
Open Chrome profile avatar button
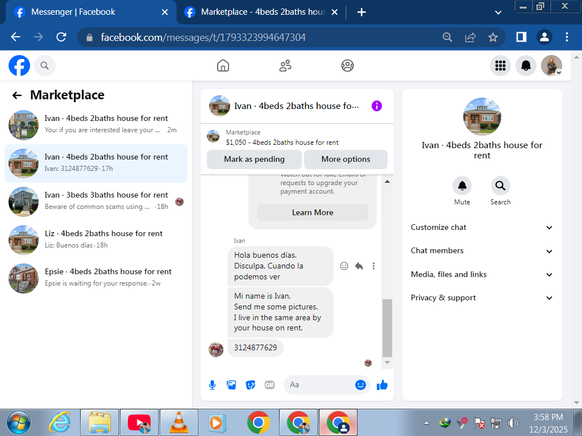click(544, 37)
